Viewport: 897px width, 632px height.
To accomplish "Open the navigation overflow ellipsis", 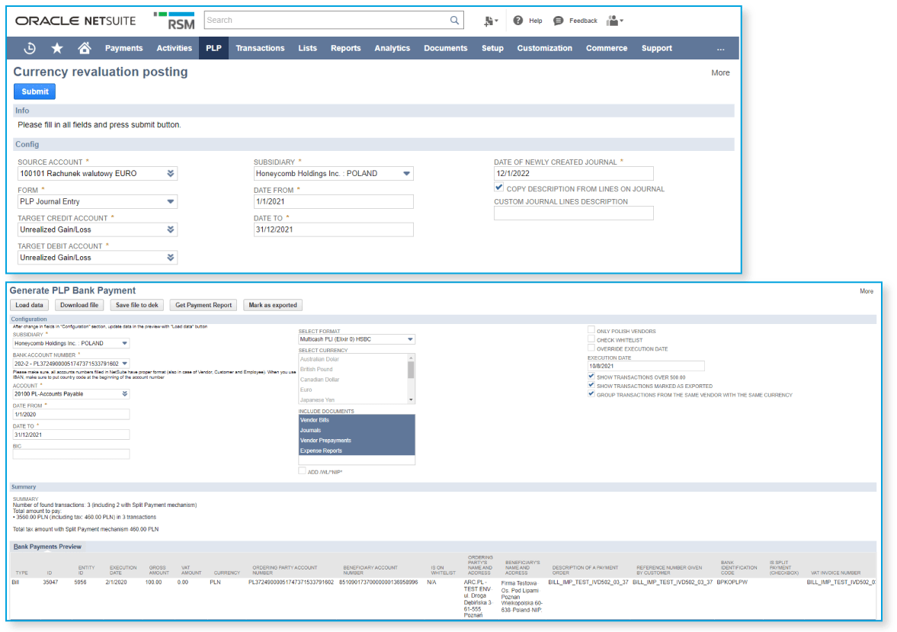I will tap(720, 49).
